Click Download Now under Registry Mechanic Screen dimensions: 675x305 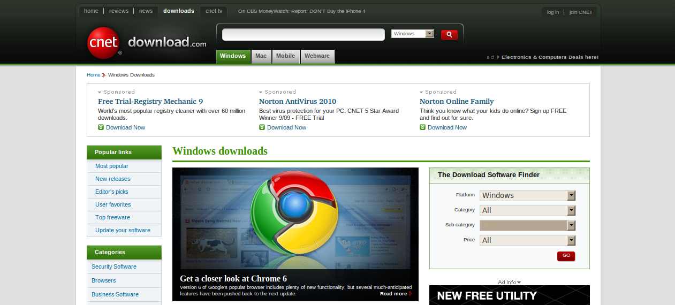coord(125,127)
